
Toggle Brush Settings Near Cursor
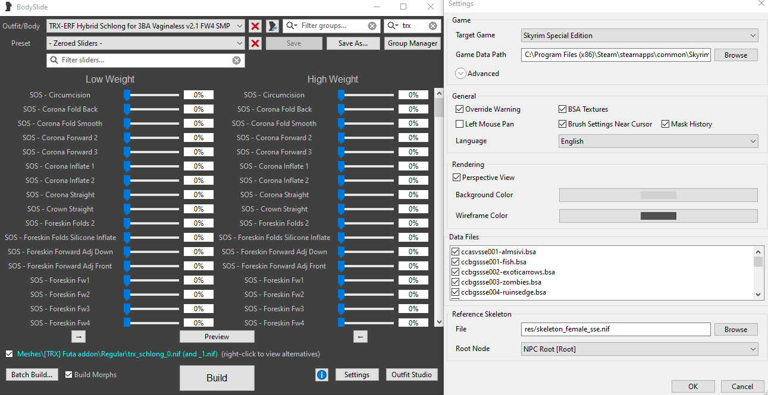[563, 124]
